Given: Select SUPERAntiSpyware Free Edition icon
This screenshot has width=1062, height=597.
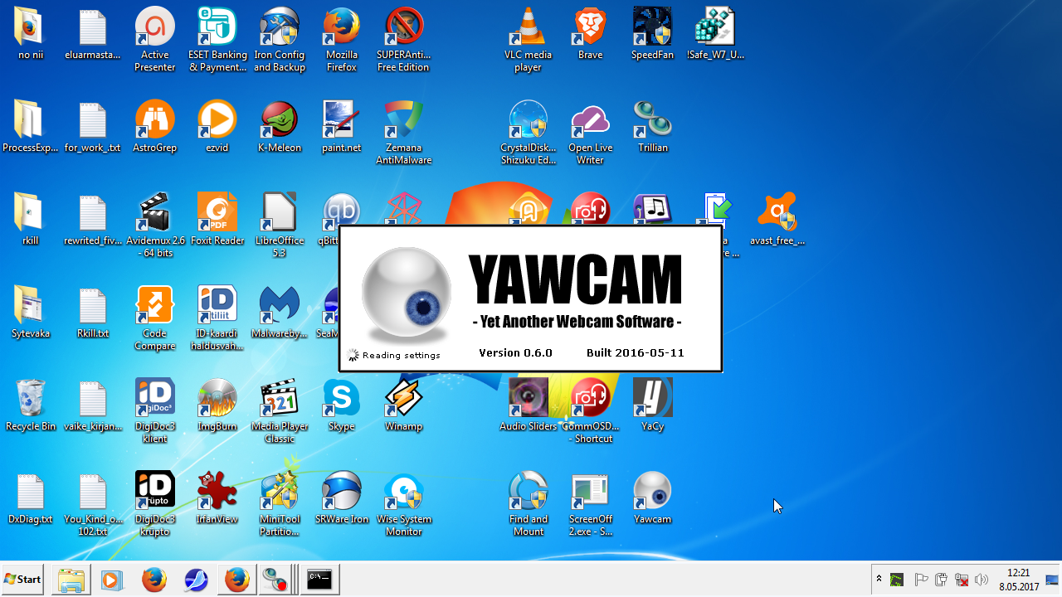Looking at the screenshot, I should coord(404,40).
